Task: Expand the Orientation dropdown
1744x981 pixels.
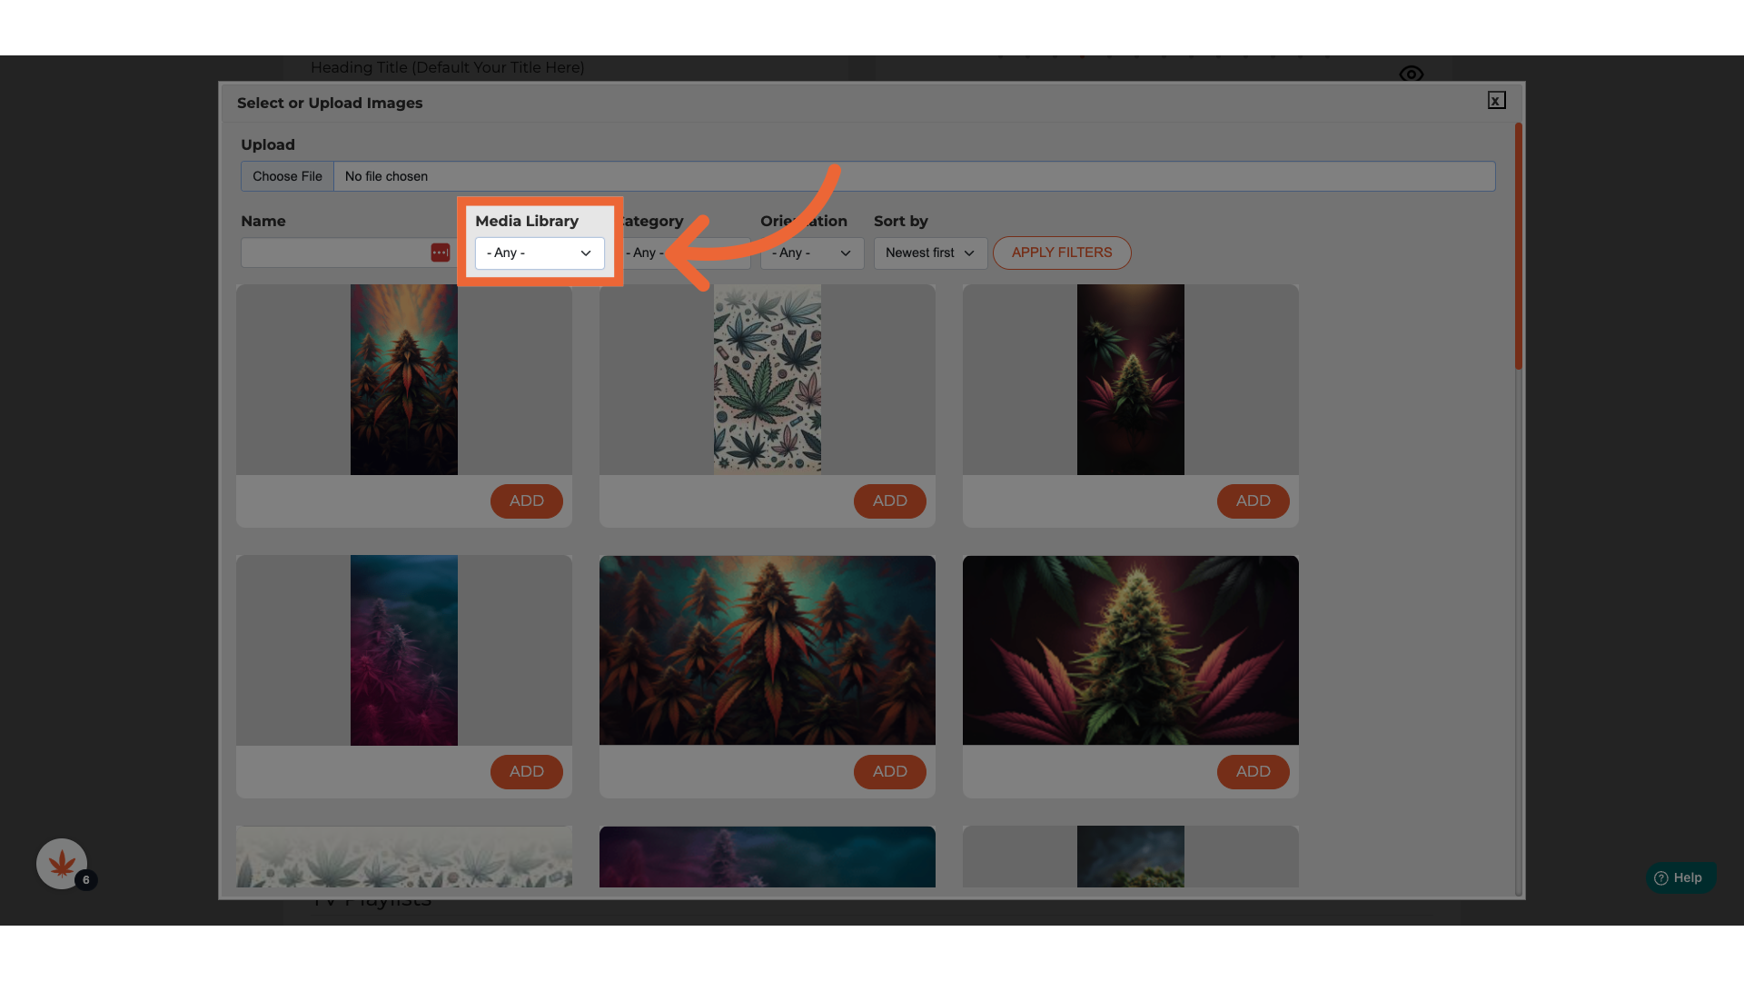Action: [x=811, y=253]
